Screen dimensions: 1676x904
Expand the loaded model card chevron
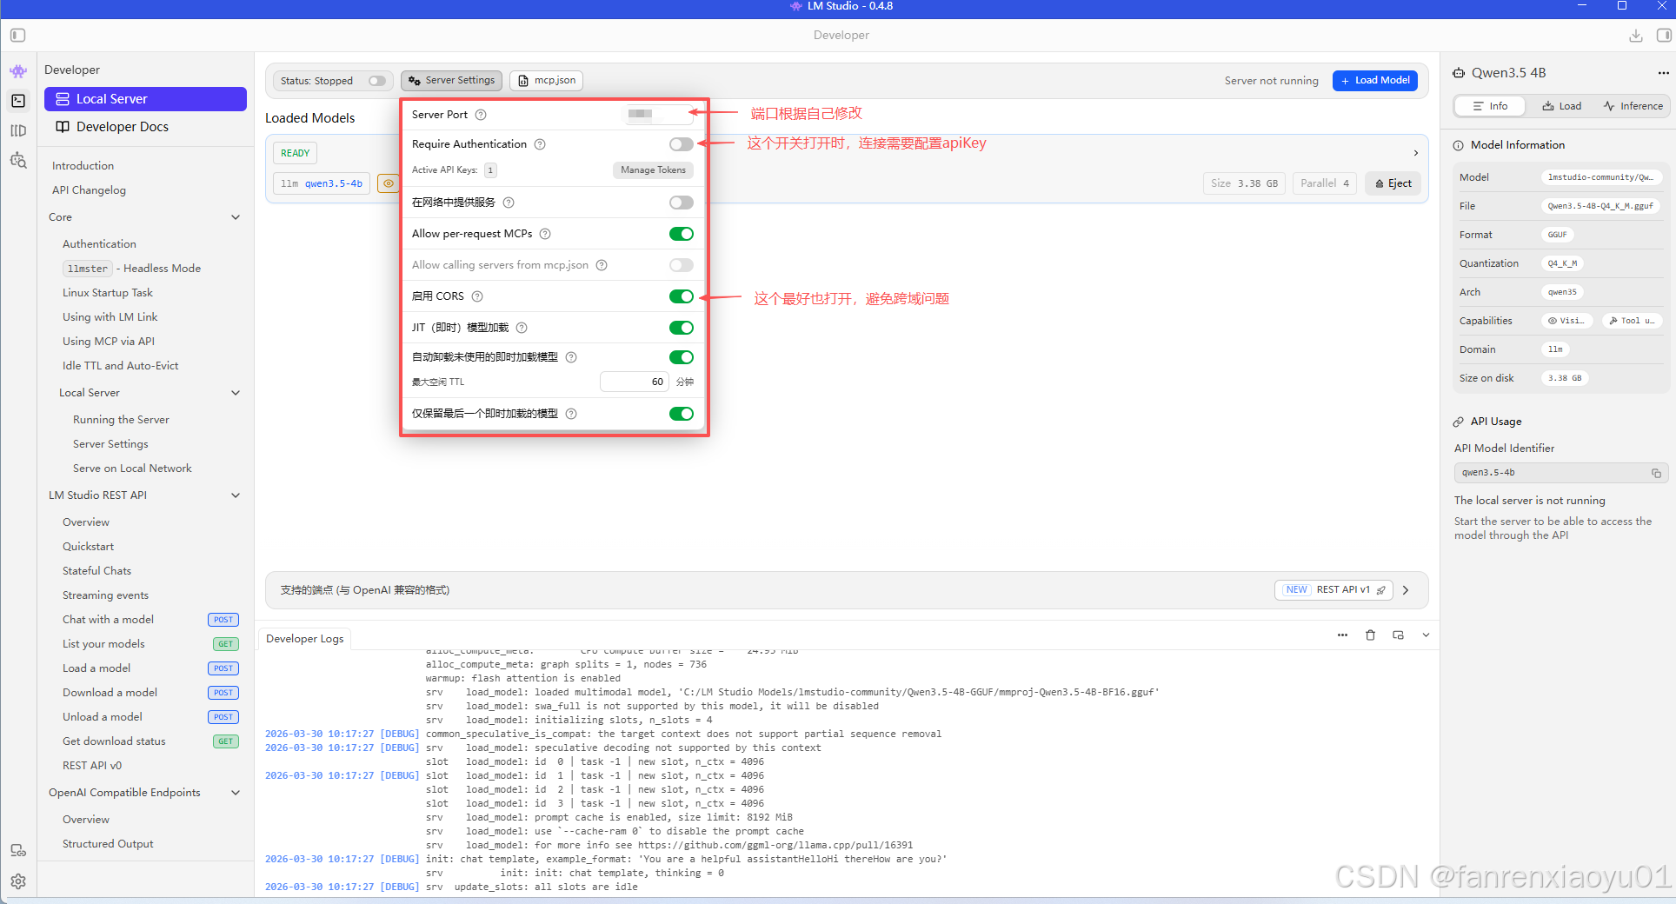[1416, 153]
